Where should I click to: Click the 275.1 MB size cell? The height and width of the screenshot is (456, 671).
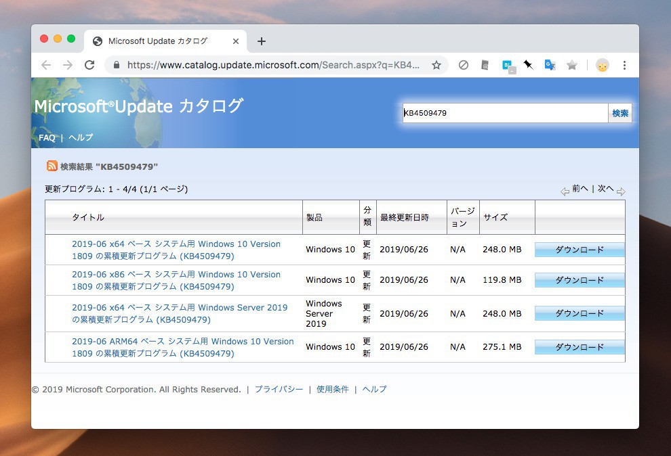click(x=502, y=346)
